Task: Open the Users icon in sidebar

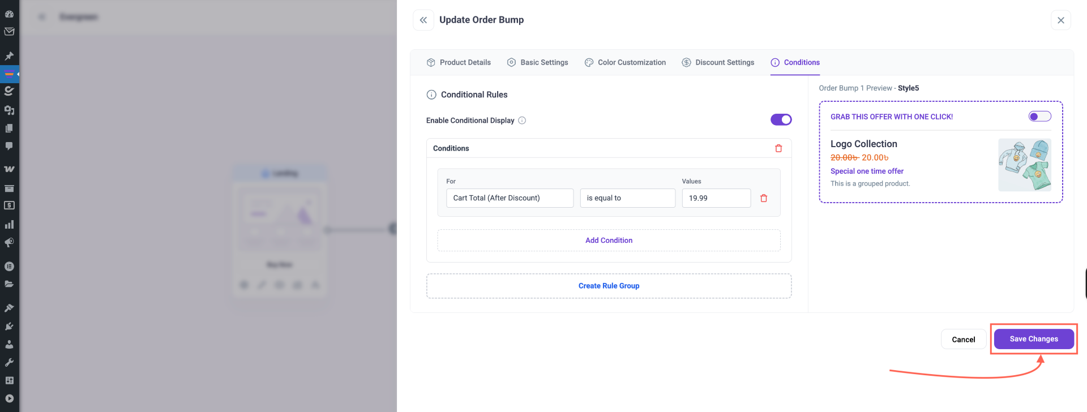Action: pos(9,344)
